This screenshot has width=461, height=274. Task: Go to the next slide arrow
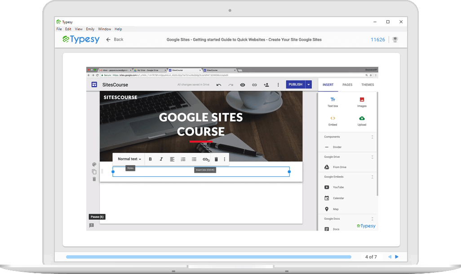click(397, 257)
